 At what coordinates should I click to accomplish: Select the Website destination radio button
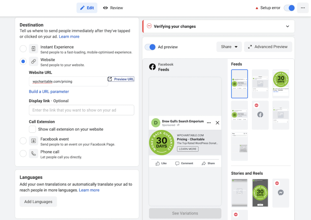point(23,61)
